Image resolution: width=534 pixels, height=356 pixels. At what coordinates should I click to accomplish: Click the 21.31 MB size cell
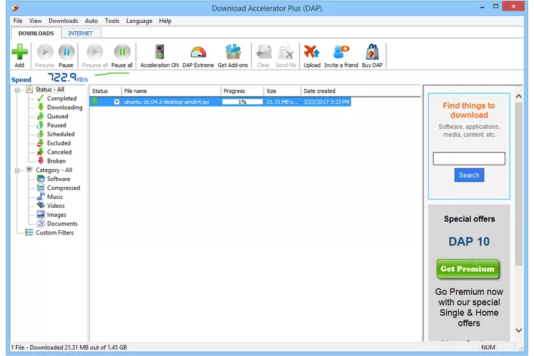click(282, 102)
